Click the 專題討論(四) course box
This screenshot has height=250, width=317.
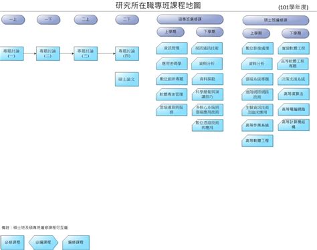pyautogui.click(x=127, y=53)
